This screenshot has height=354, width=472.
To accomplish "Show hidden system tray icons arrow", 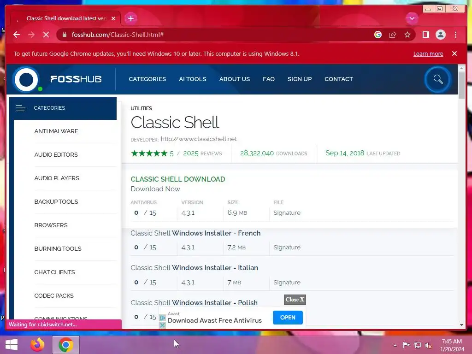I will pos(395,345).
